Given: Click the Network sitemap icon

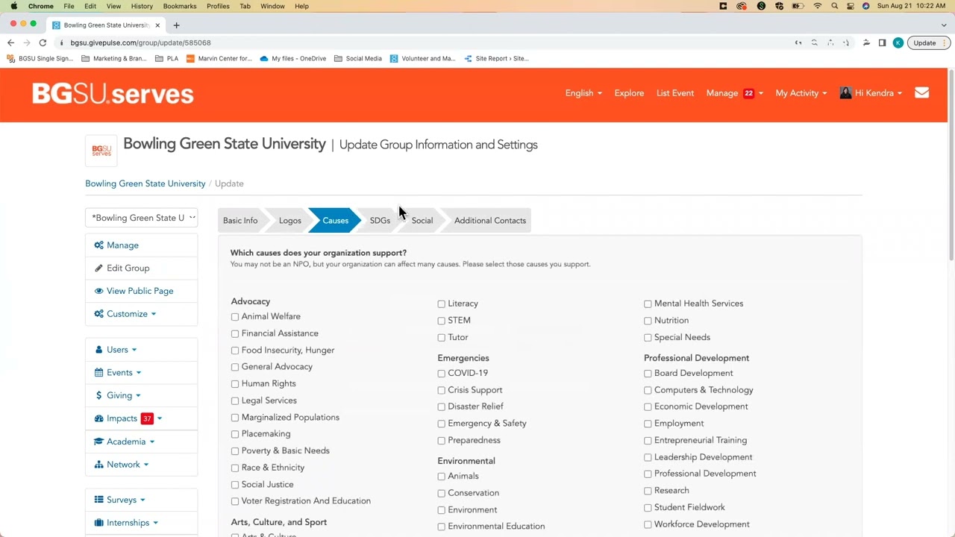Looking at the screenshot, I should click(99, 465).
